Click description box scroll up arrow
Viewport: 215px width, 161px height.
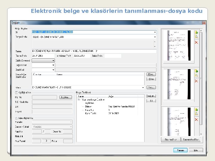click(155, 42)
